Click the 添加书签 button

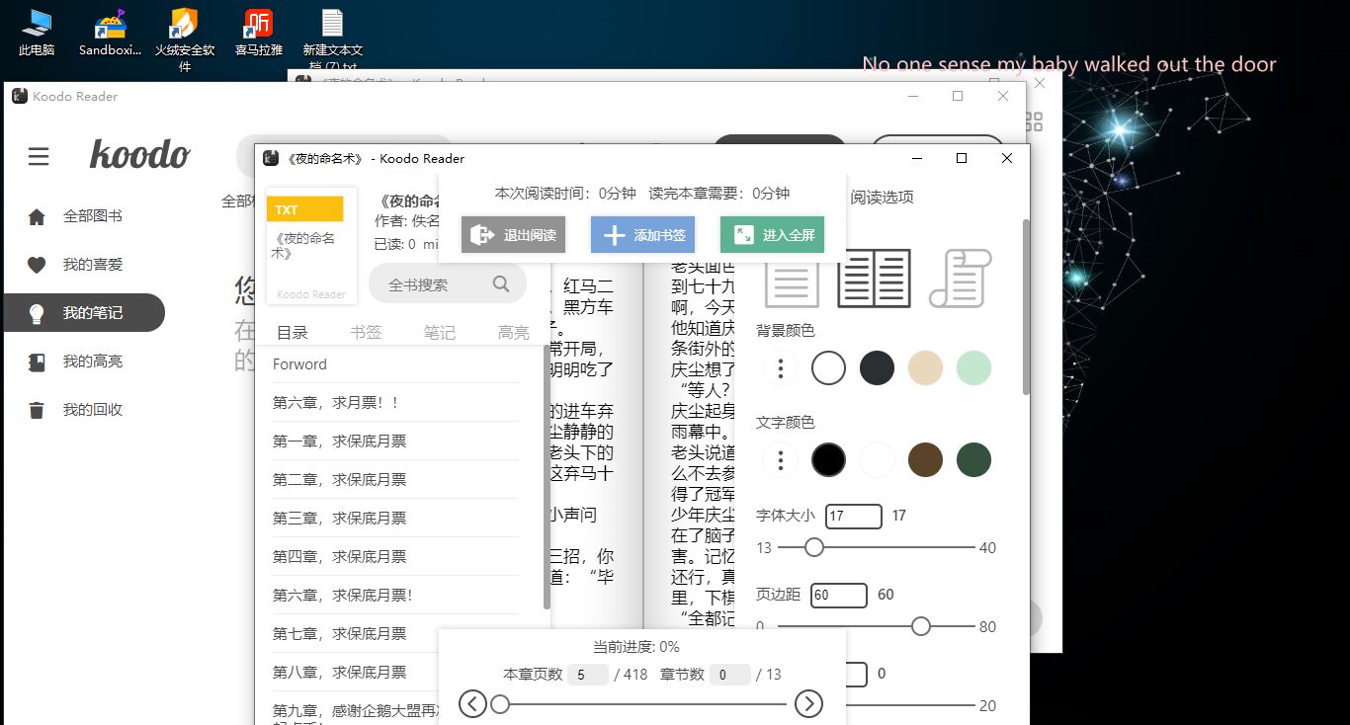point(642,234)
